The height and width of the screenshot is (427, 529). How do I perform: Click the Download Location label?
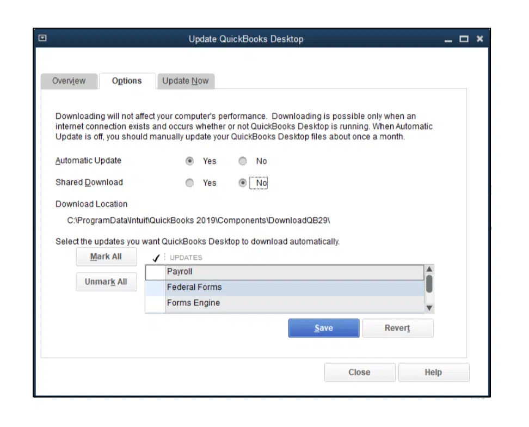[x=91, y=204]
